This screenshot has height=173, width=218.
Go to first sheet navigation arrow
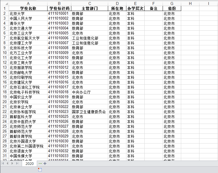pyautogui.click(x=3, y=163)
